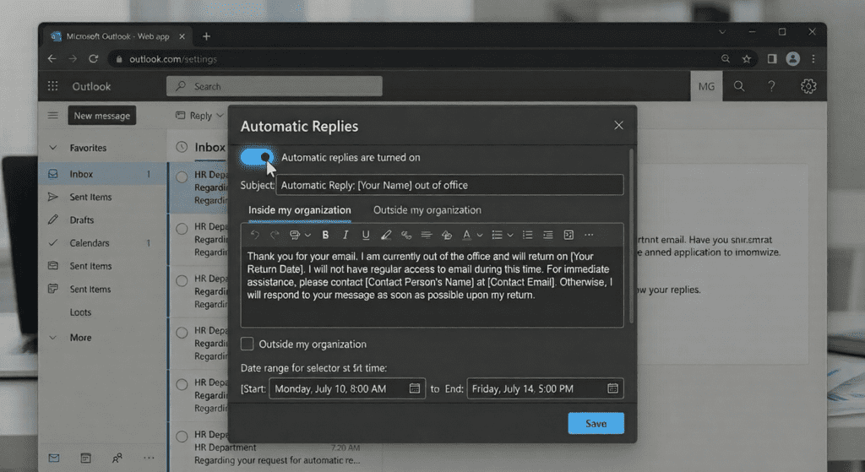Viewport: 865px width, 472px height.
Task: Open End date calendar picker
Action: (612, 388)
